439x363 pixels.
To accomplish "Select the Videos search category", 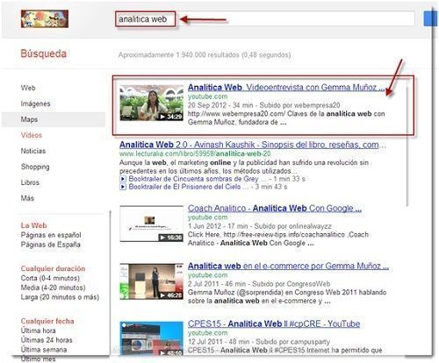I will 32,135.
